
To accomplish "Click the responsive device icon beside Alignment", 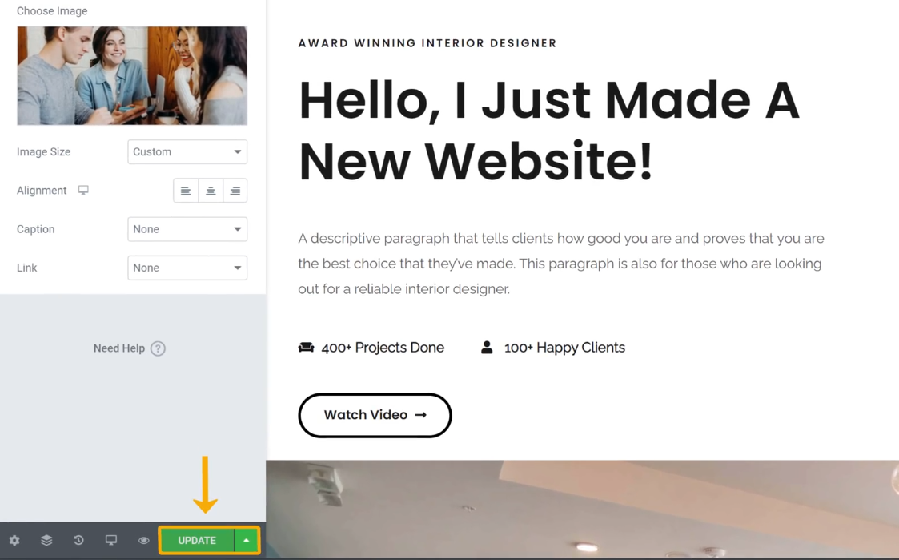I will pos(83,190).
